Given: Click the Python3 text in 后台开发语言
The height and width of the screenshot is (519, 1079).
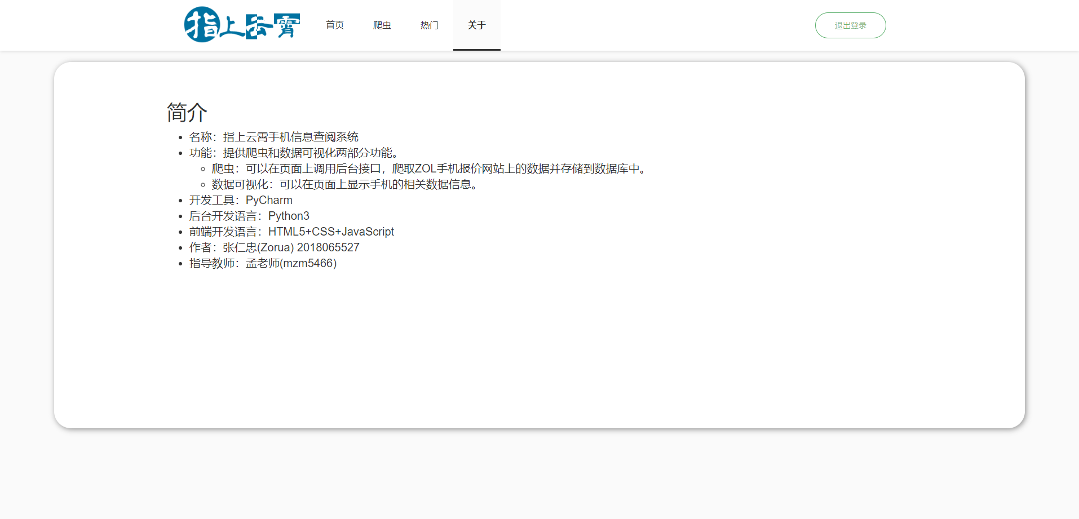Looking at the screenshot, I should (x=289, y=216).
